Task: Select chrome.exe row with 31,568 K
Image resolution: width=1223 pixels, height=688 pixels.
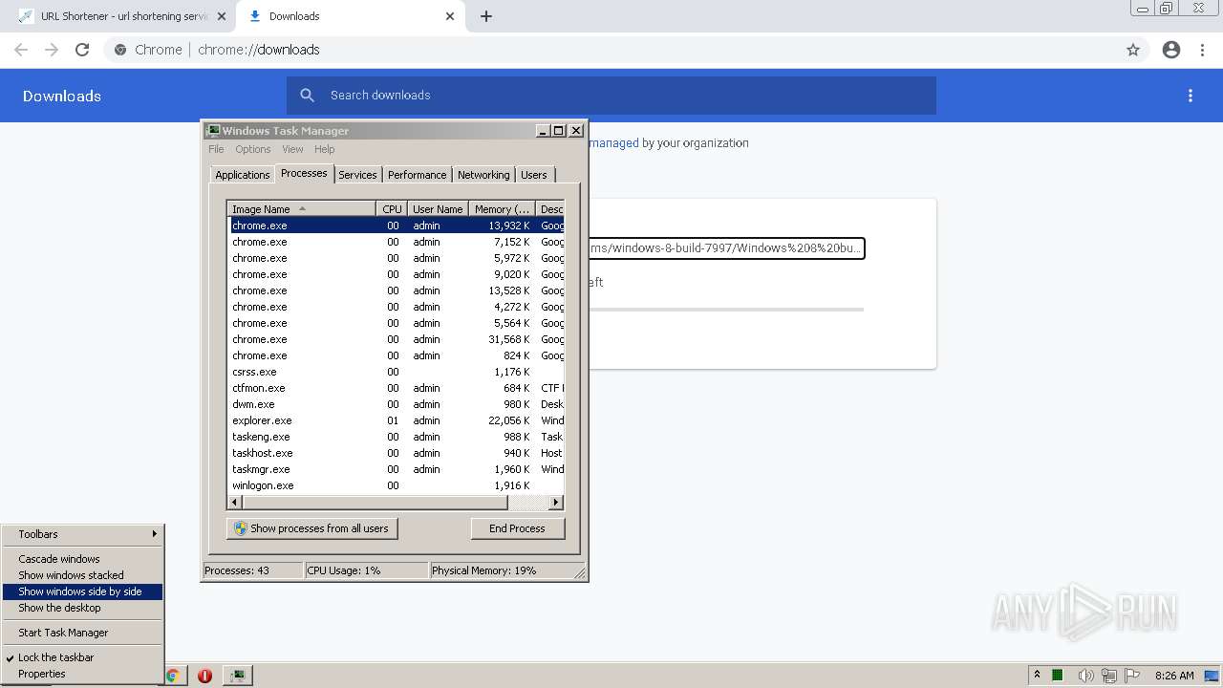Action: [396, 339]
